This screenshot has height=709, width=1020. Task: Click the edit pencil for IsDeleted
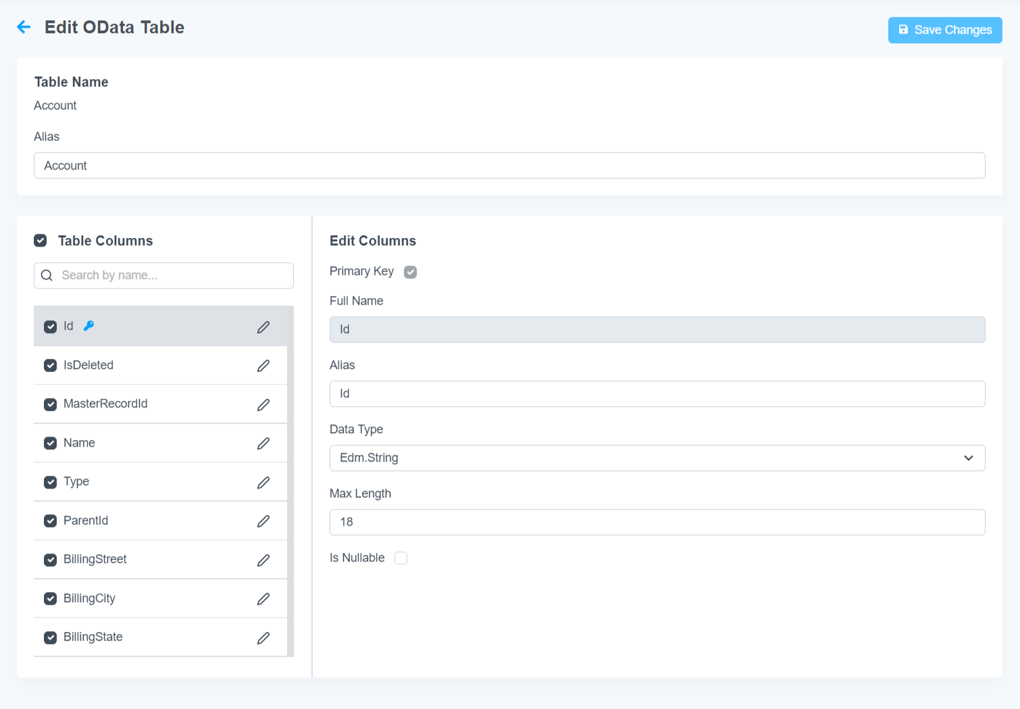[x=263, y=366]
